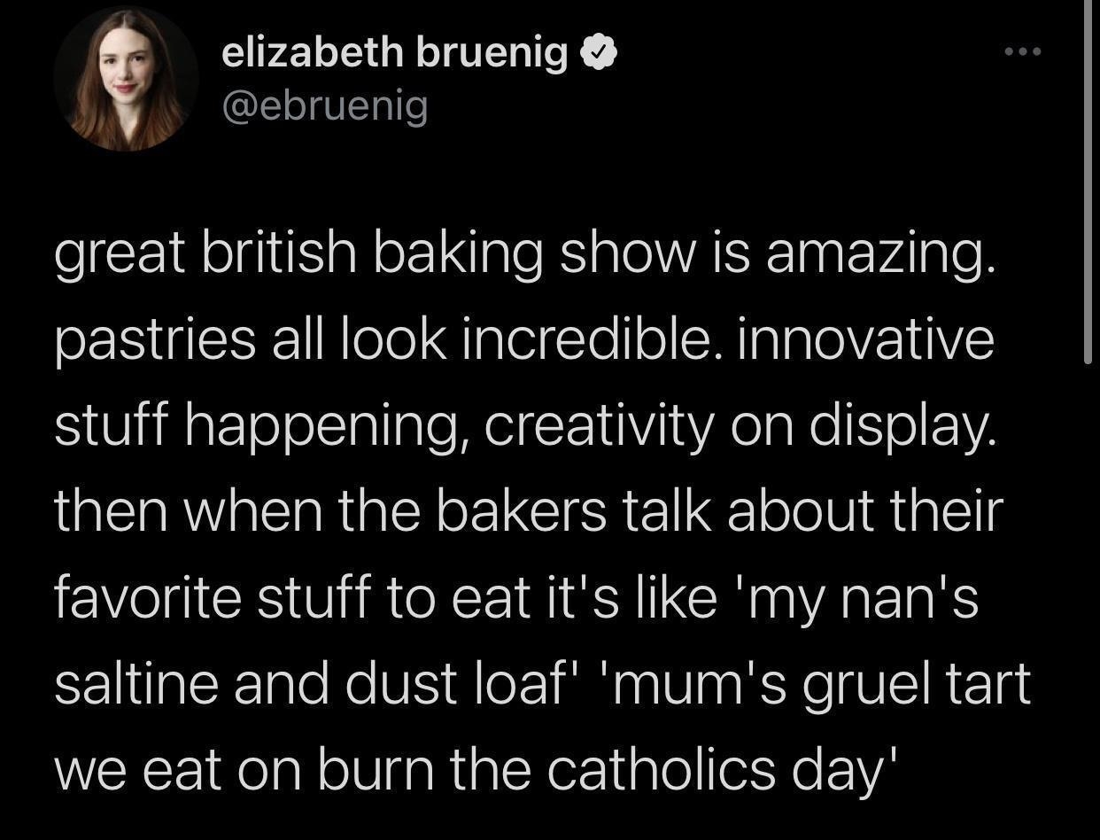The height and width of the screenshot is (840, 1100).
Task: Click the verified badge next to the name
Action: 598,51
